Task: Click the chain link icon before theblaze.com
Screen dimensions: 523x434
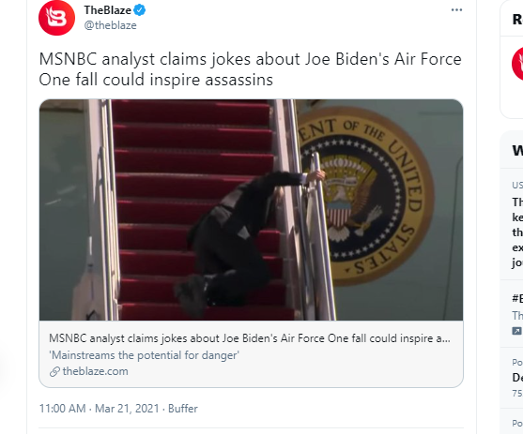Action: click(54, 372)
